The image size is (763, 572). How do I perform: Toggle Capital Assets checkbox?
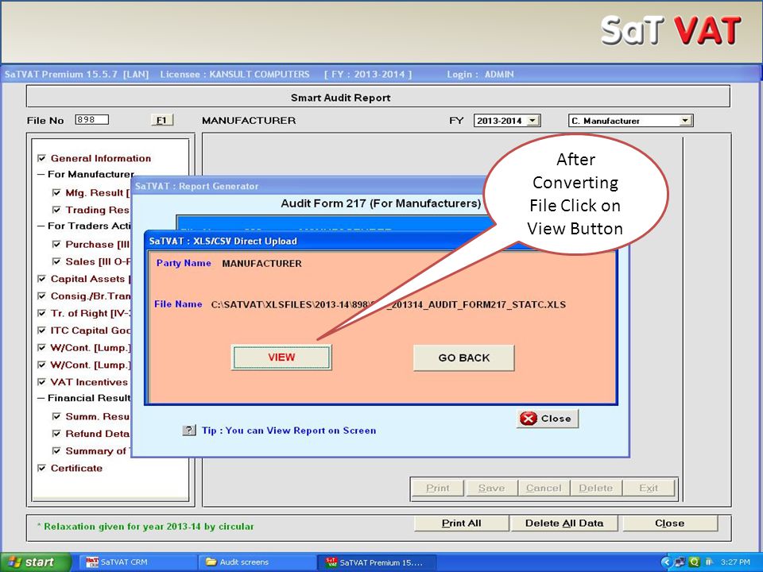tap(42, 279)
